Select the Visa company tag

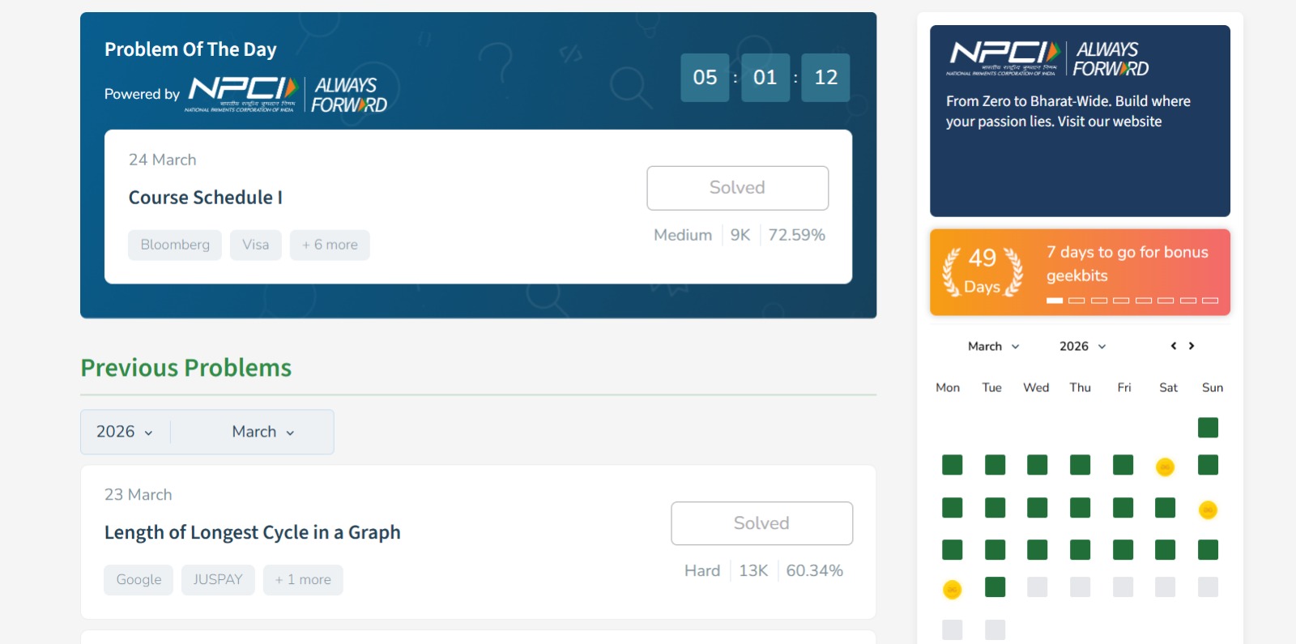click(x=255, y=245)
